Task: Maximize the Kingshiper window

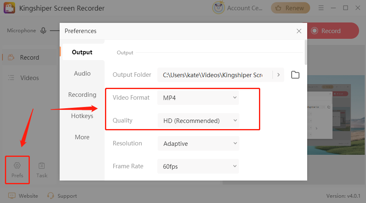Action: tap(346, 8)
